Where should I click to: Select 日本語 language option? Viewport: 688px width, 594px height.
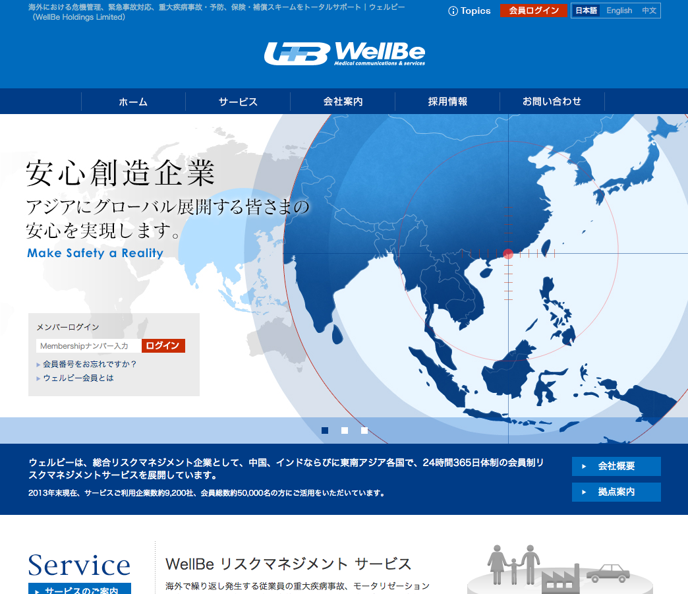(x=586, y=11)
